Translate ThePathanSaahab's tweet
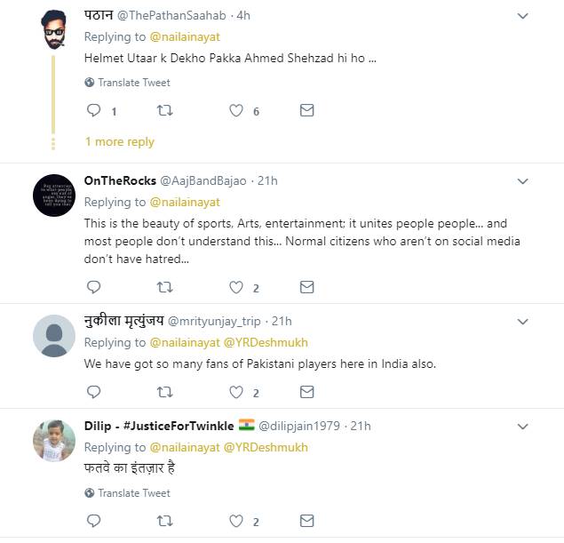 click(x=133, y=83)
